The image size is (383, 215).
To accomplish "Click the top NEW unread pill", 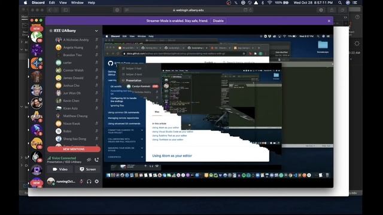I will tap(37, 29).
